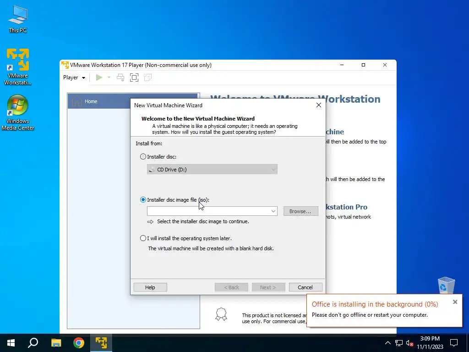Screen dimensions: 469x352
Task: Maximize the VMware Workstation Player window
Action: [x=363, y=65]
